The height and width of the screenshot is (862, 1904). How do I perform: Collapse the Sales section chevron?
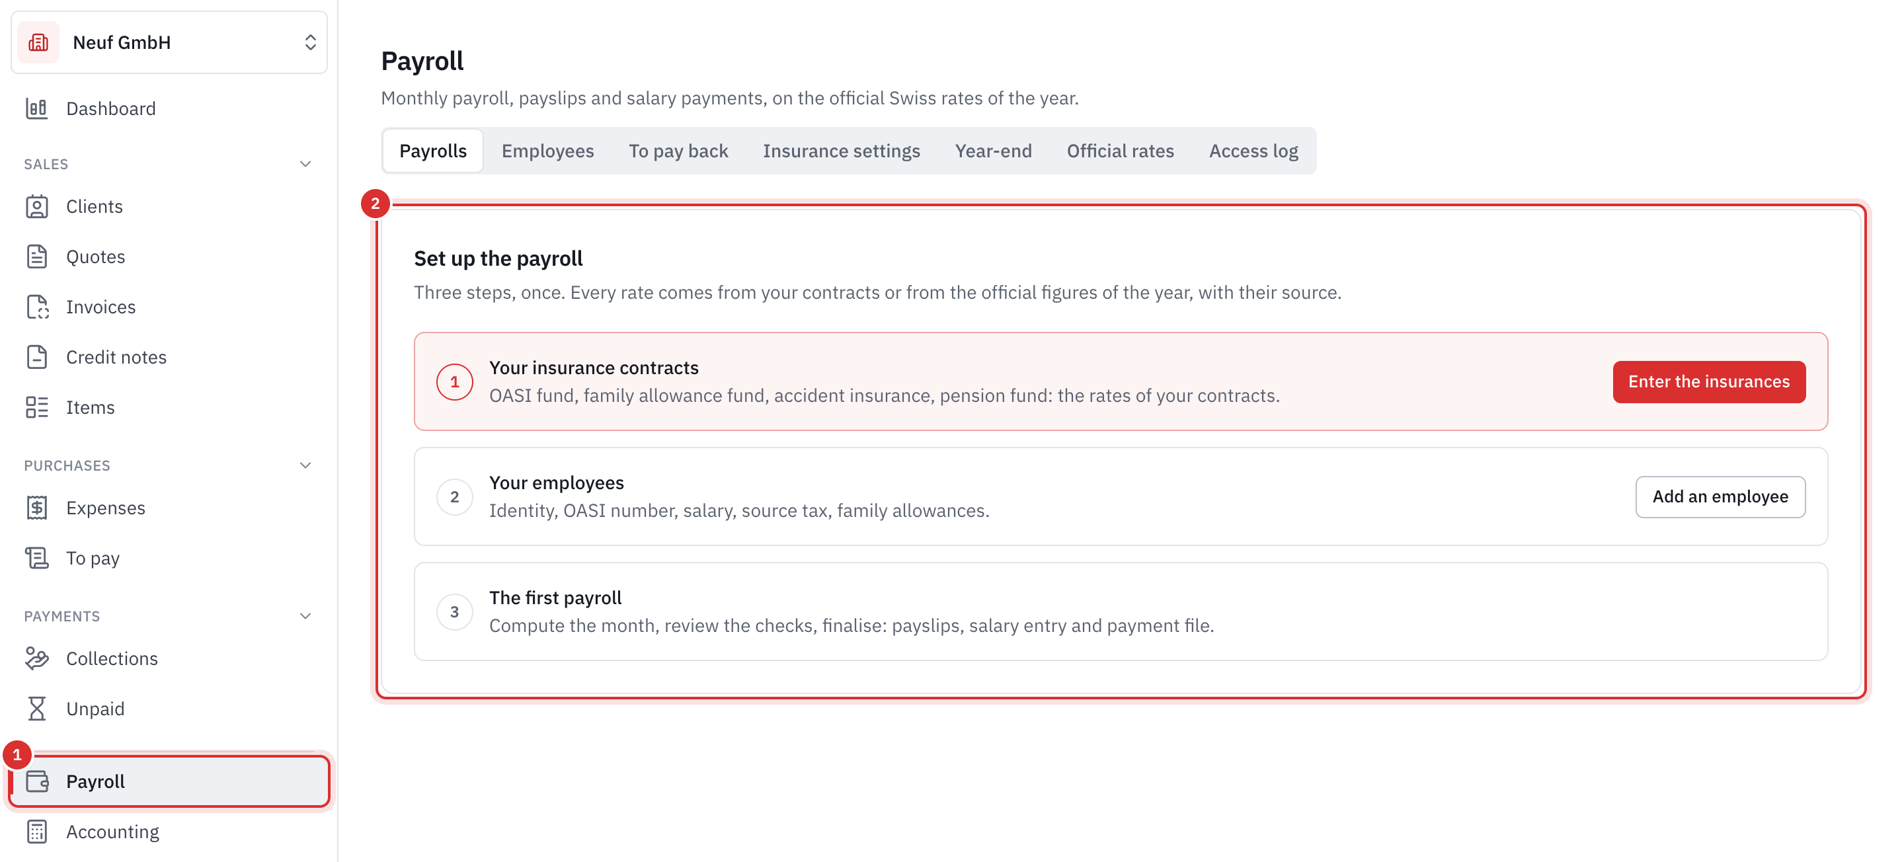click(x=305, y=164)
